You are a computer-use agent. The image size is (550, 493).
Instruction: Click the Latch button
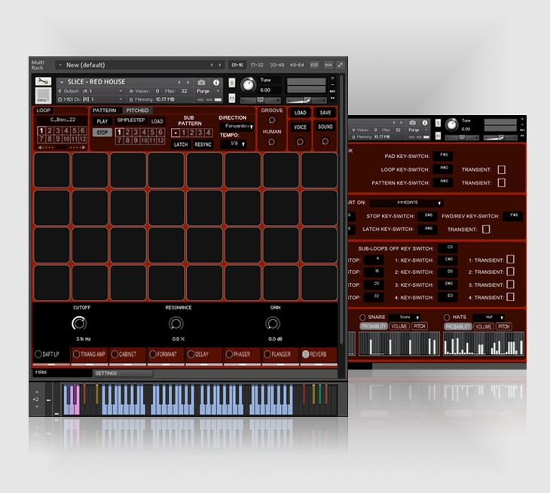click(180, 145)
